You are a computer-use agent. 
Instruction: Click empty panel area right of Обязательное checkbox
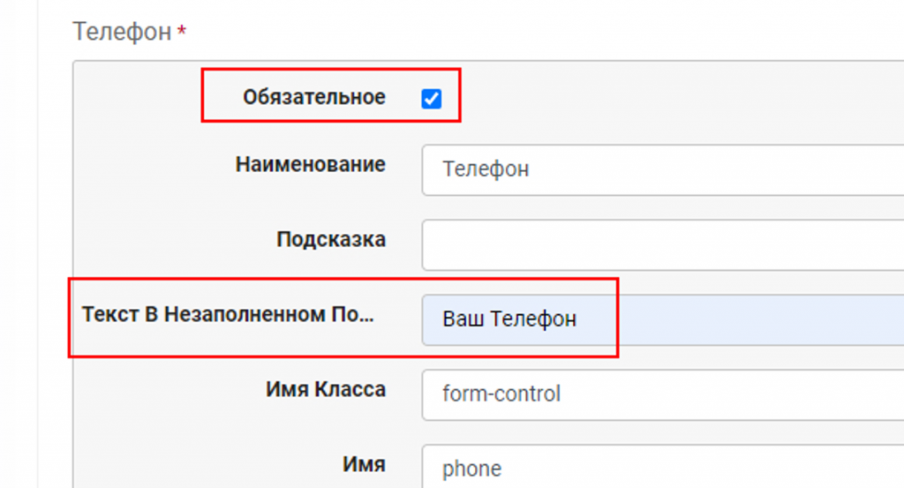point(681,98)
